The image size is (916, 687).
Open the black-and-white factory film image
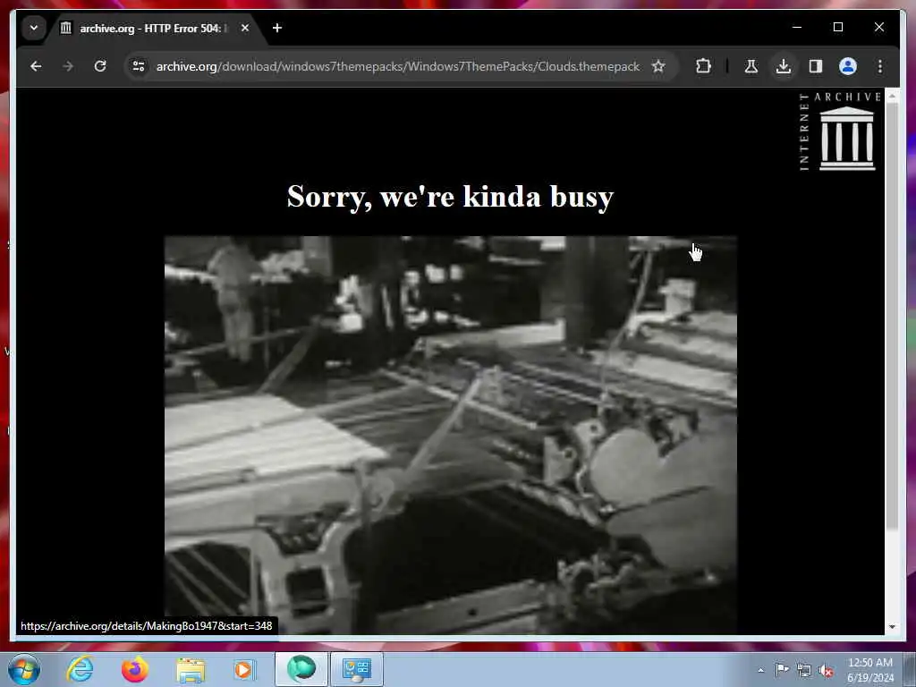[451, 435]
